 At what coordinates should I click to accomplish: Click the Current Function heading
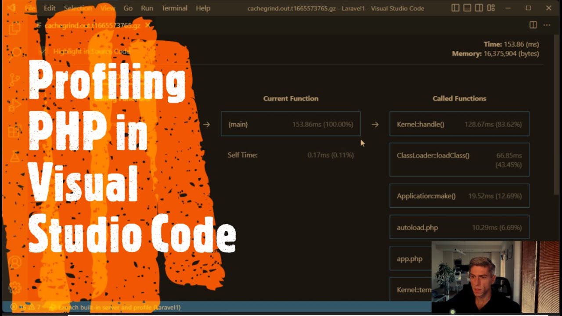(x=291, y=98)
